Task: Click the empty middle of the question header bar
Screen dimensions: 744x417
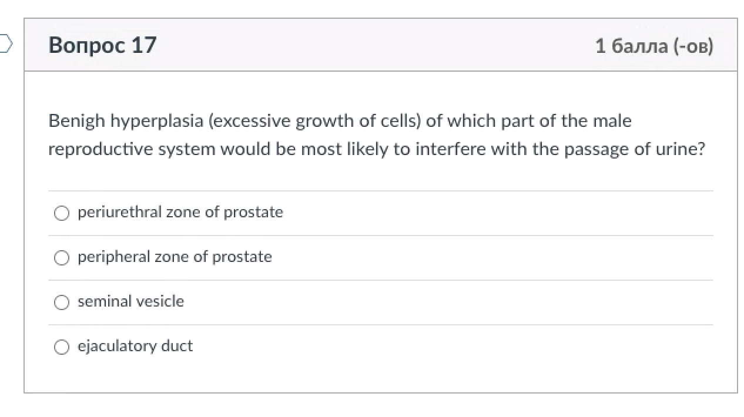Action: point(376,45)
